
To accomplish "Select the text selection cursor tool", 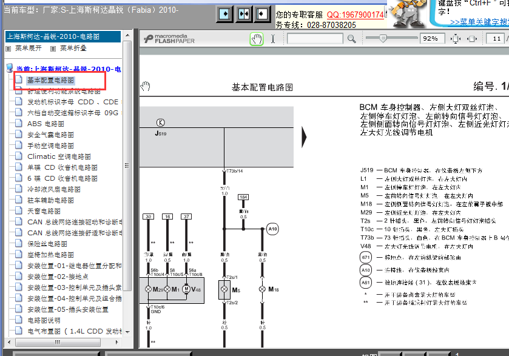I will pyautogui.click(x=273, y=39).
